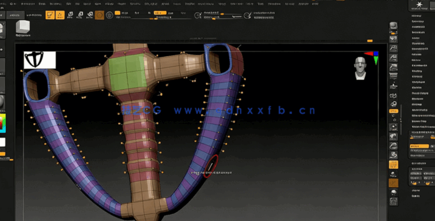The width and height of the screenshot is (435, 221).
Task: Toggle the Gizmo 3D button
Action: click(100, 15)
